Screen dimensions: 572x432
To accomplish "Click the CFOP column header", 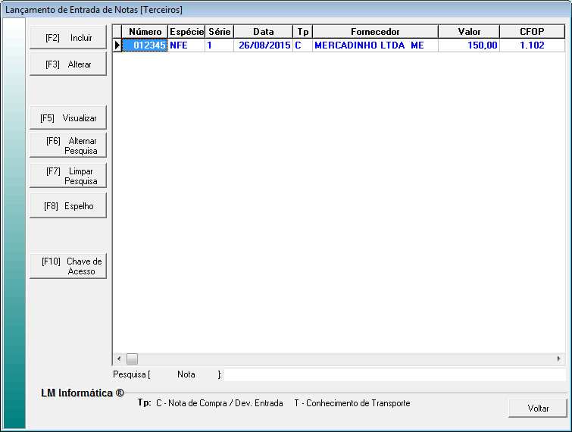I will [532, 32].
